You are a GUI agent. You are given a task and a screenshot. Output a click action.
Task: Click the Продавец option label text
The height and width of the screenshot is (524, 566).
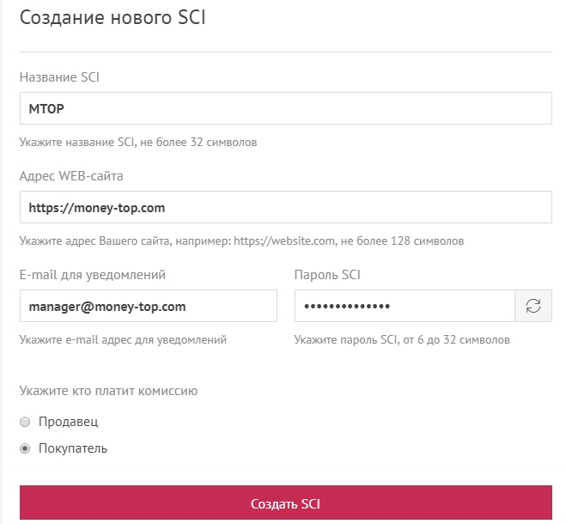[x=69, y=422]
